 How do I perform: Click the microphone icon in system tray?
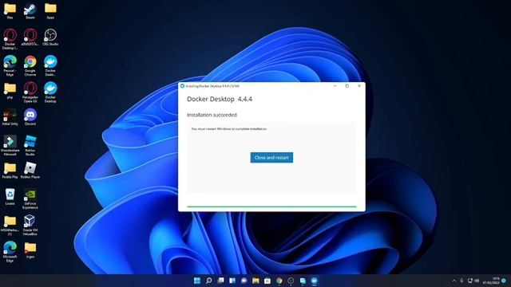[461, 281]
